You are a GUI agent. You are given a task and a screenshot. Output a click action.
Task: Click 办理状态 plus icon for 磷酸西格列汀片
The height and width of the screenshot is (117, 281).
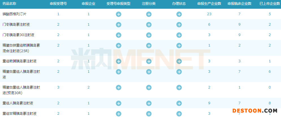click(179, 14)
